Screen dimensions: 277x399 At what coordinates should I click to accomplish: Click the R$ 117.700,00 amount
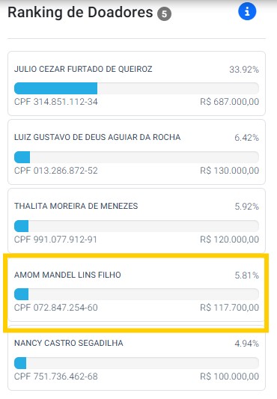coord(229,308)
